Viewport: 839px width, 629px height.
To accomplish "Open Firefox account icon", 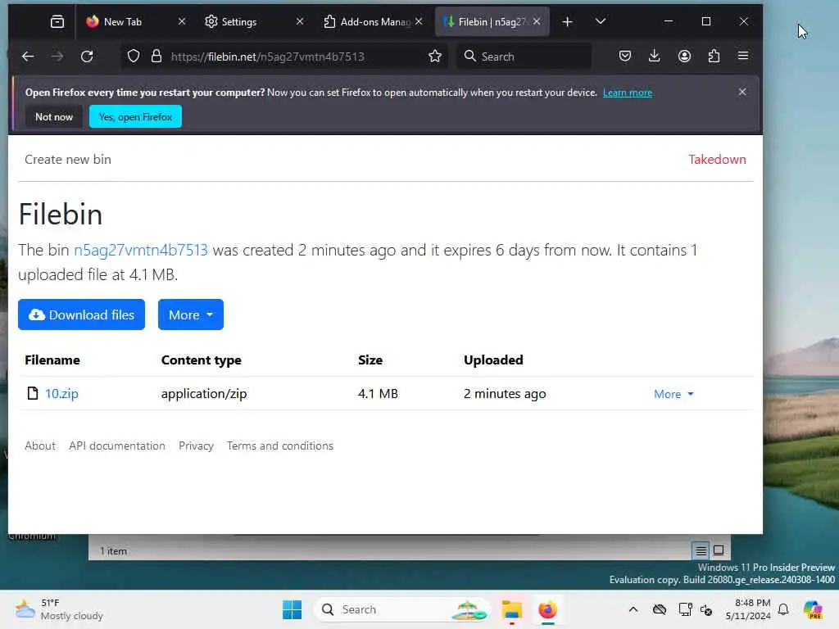I will [x=684, y=57].
